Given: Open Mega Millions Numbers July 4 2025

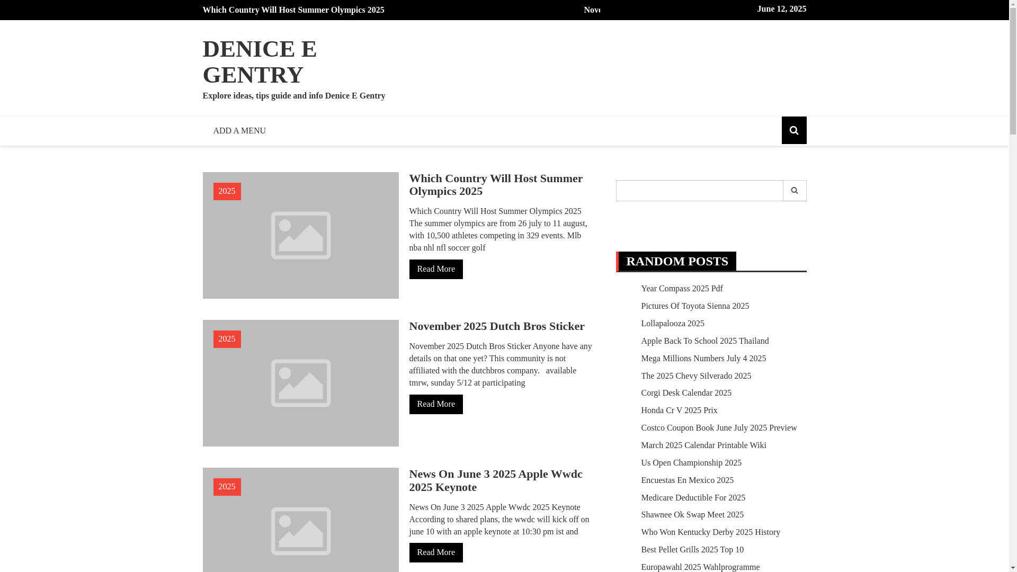Looking at the screenshot, I should coord(703,359).
